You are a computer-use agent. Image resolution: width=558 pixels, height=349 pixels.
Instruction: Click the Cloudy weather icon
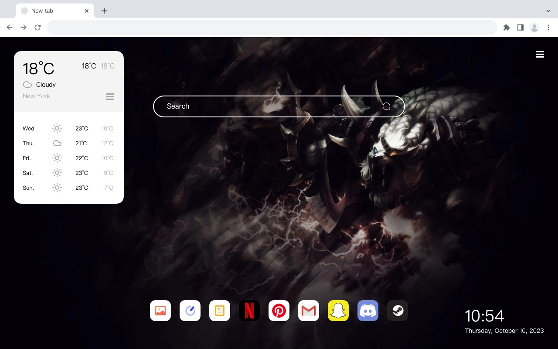(27, 85)
